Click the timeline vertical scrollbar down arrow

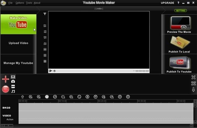(x=195, y=122)
